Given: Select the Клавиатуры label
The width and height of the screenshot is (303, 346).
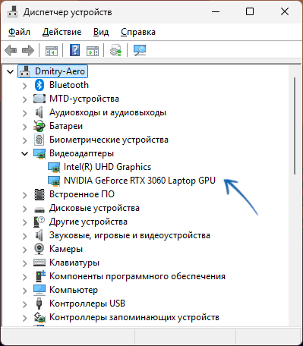Looking at the screenshot, I should pos(74,263).
